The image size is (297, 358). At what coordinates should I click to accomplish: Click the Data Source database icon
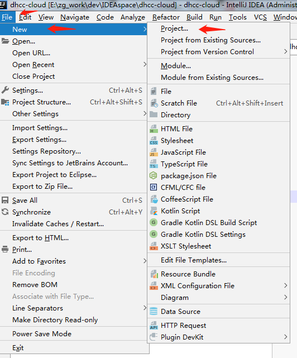pos(154,311)
